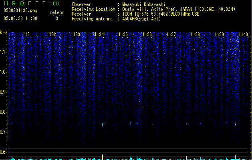Viewport: 252px width, 160px height.
Task: Click the 0.8 kHz axis label
Action: (4, 112)
